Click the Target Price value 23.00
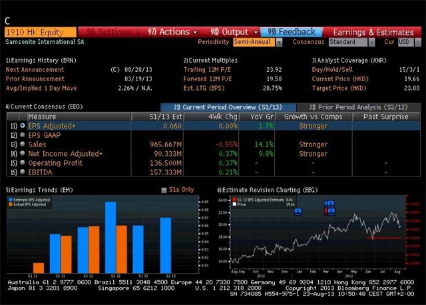426x305 pixels. (x=411, y=88)
